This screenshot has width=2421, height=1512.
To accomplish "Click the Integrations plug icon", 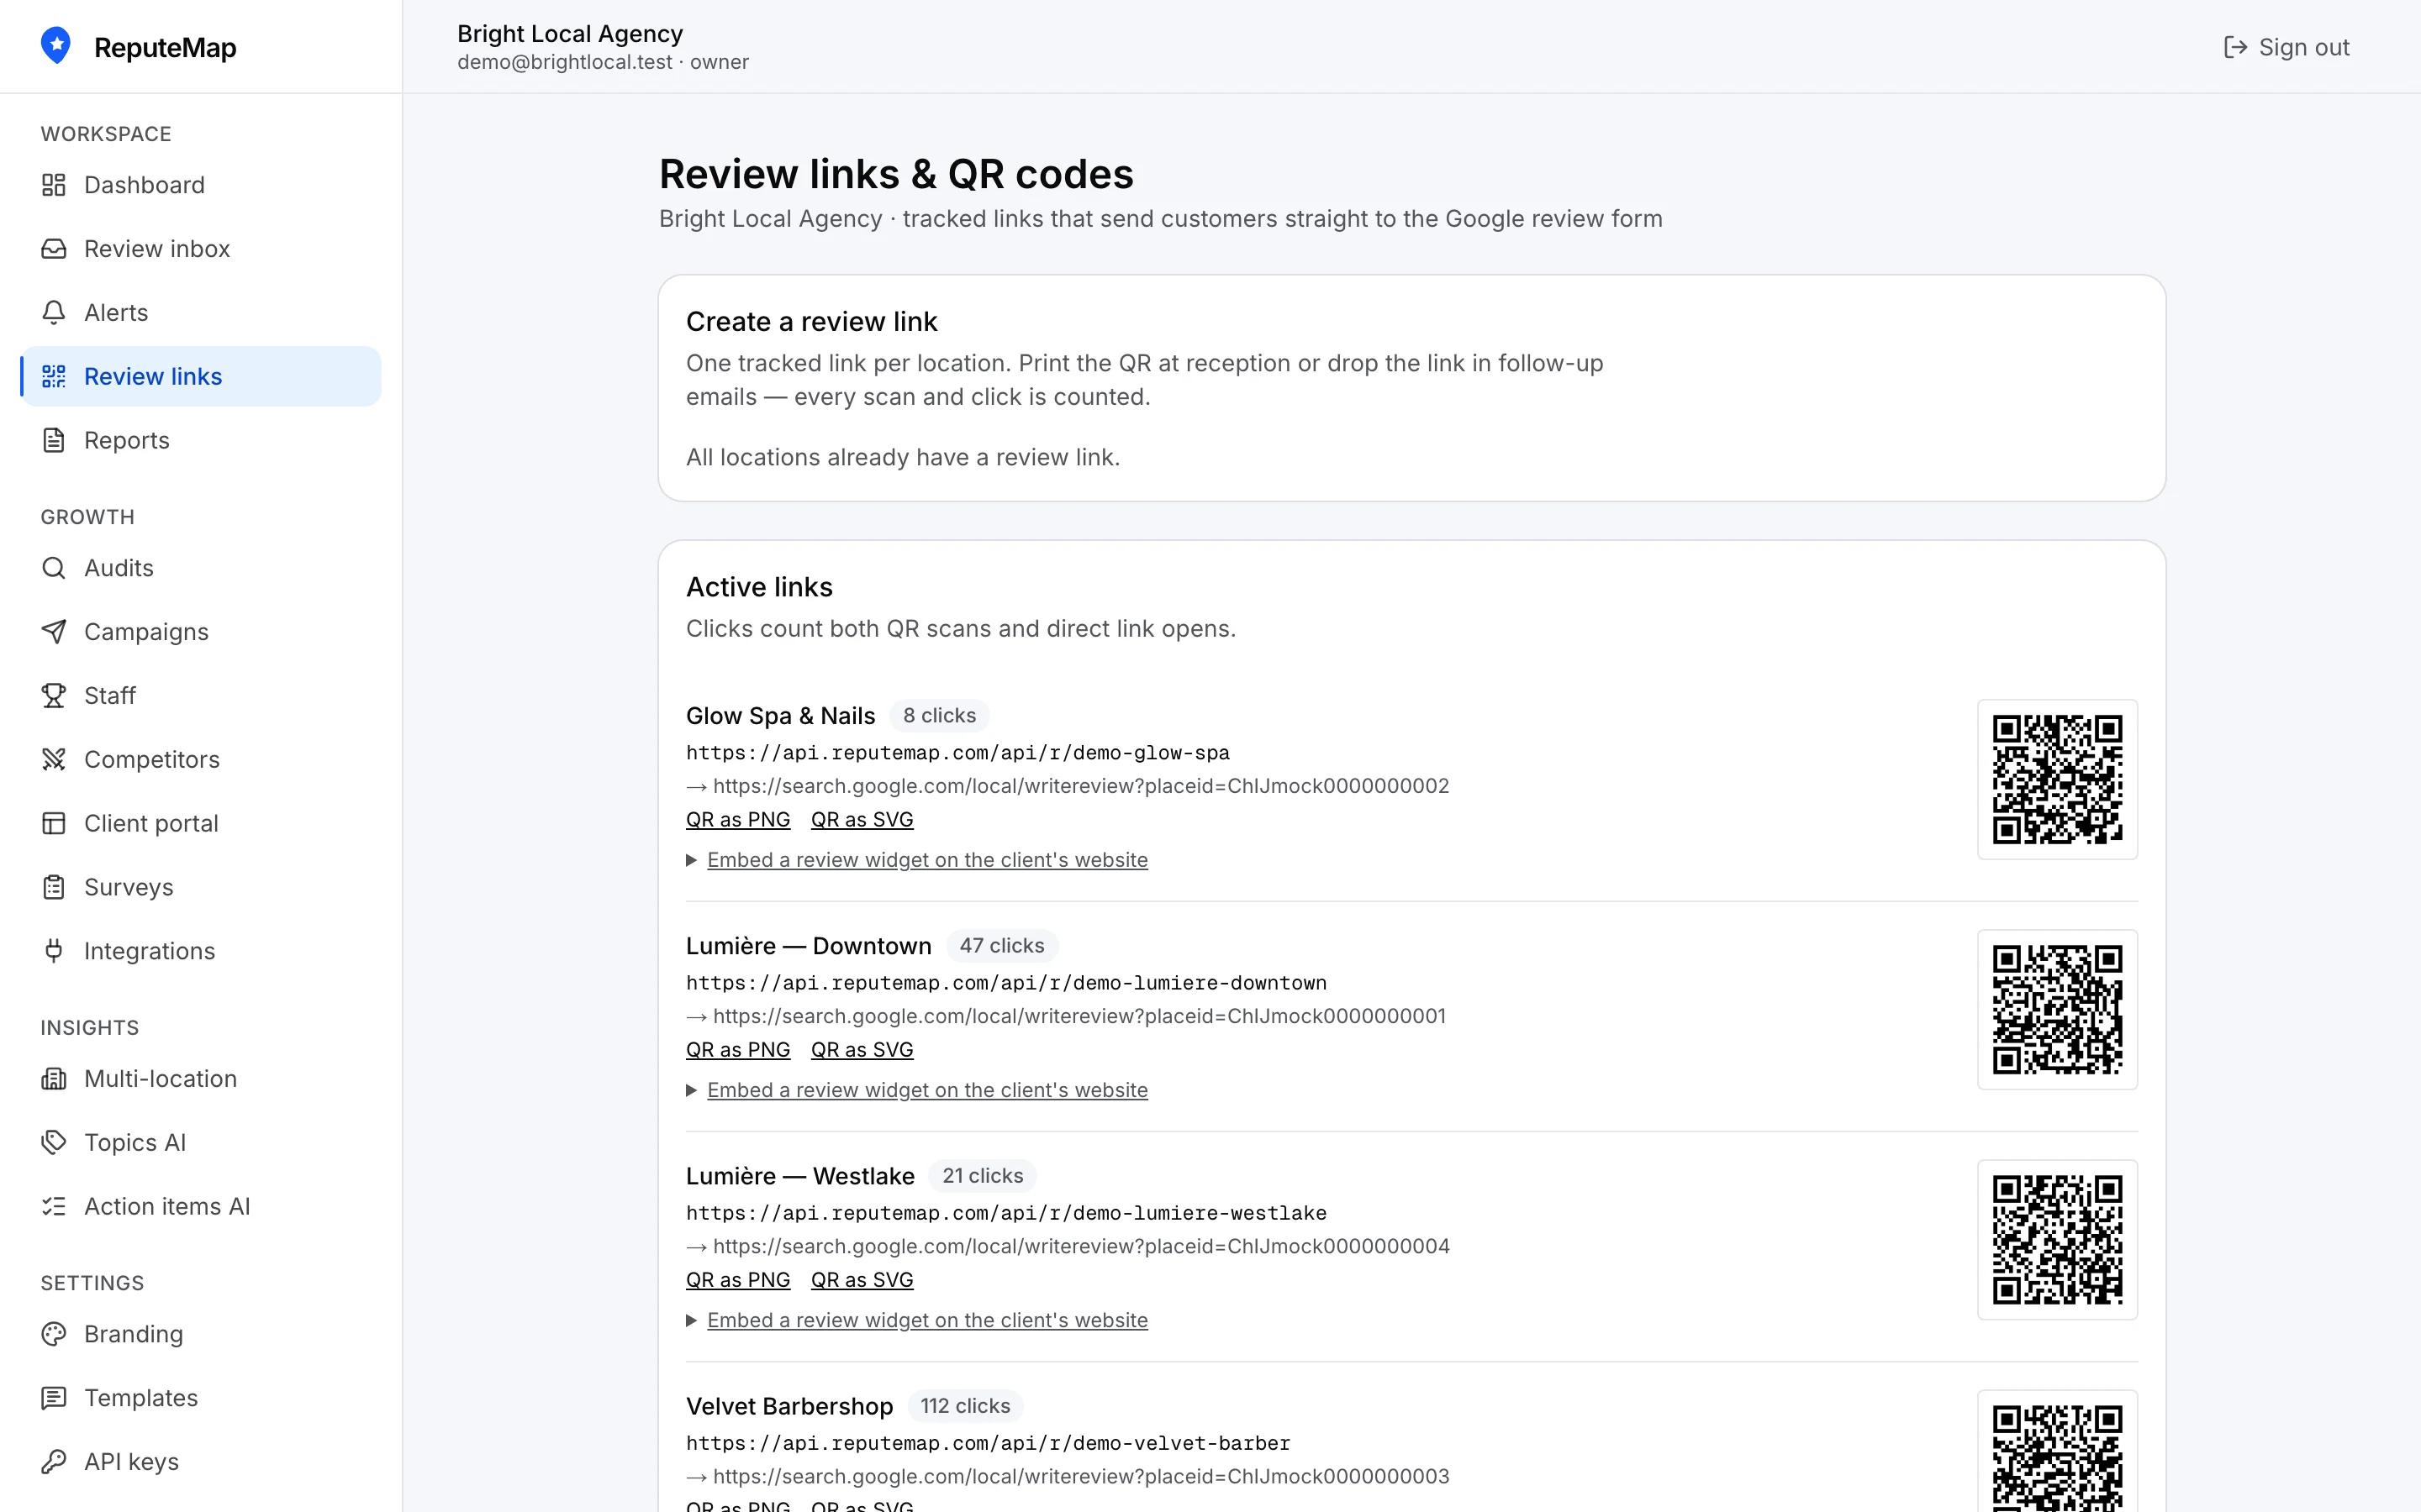I will click(x=54, y=951).
